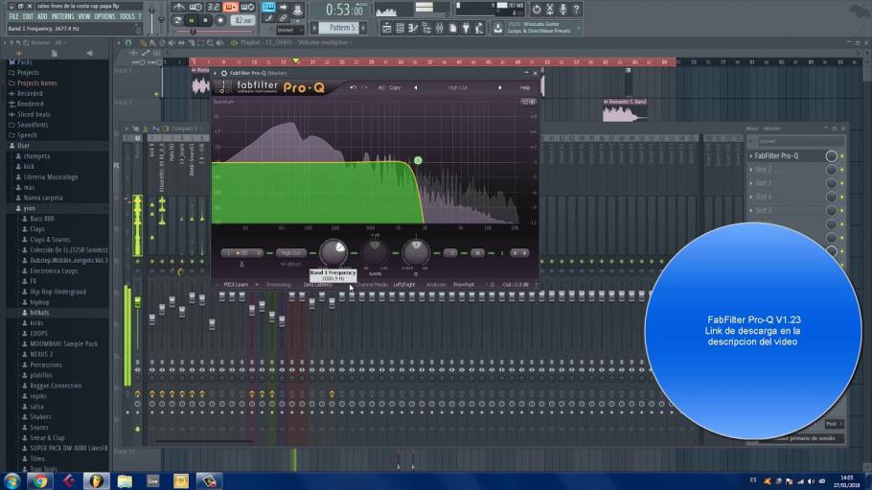Open the browser view icon
The height and width of the screenshot is (490, 872).
426,28
